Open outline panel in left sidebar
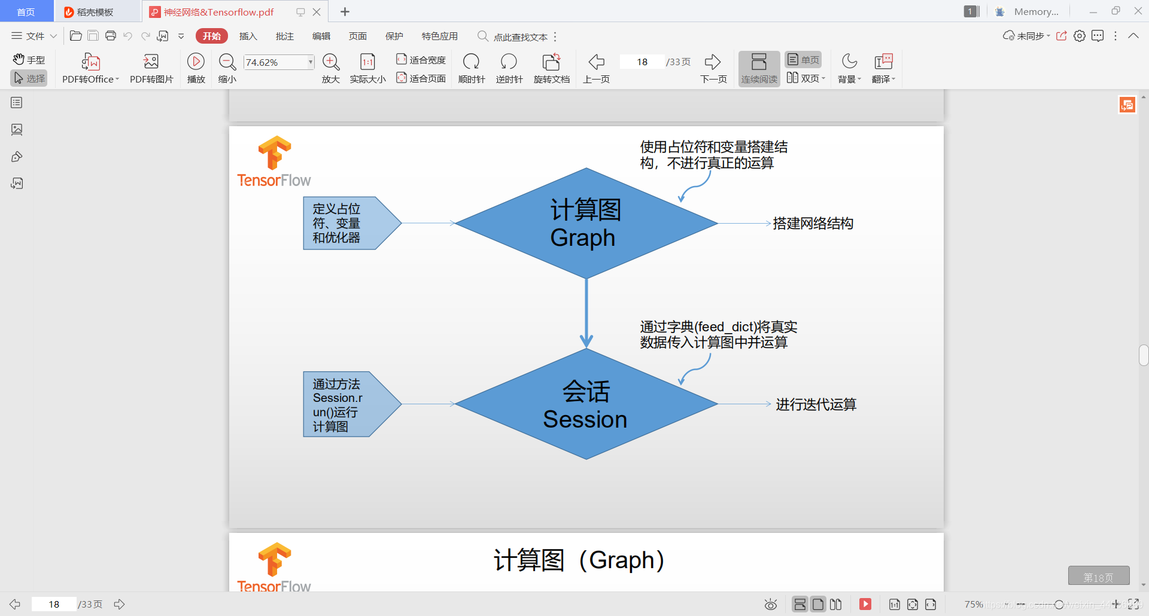This screenshot has height=616, width=1149. (17, 103)
